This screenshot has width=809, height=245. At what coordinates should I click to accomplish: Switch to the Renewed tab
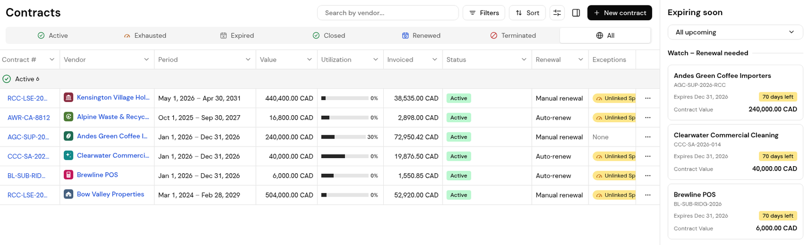tap(421, 35)
